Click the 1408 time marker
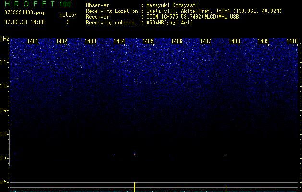 (x=234, y=41)
